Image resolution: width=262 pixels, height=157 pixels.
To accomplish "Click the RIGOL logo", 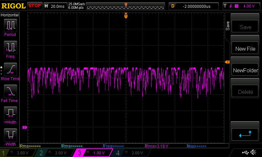I will point(13,6).
